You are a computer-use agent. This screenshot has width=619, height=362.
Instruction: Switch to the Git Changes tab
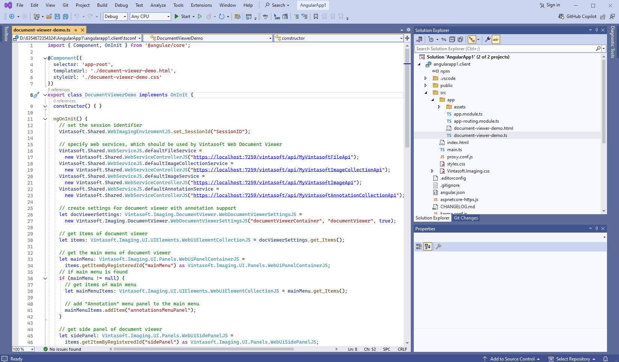pos(466,218)
